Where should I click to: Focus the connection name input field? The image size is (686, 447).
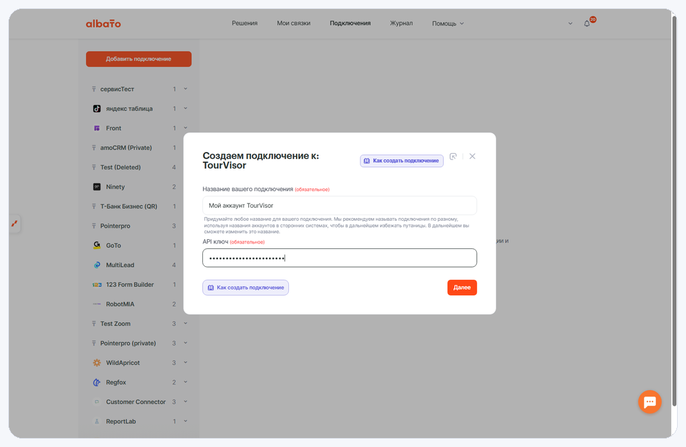[x=339, y=206]
